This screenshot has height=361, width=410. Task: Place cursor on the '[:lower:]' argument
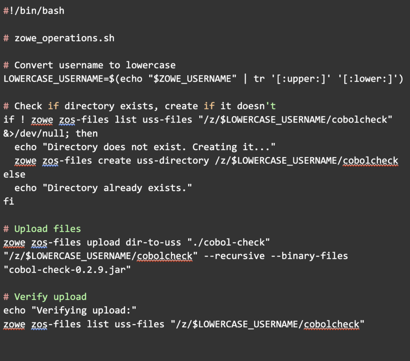pos(368,79)
